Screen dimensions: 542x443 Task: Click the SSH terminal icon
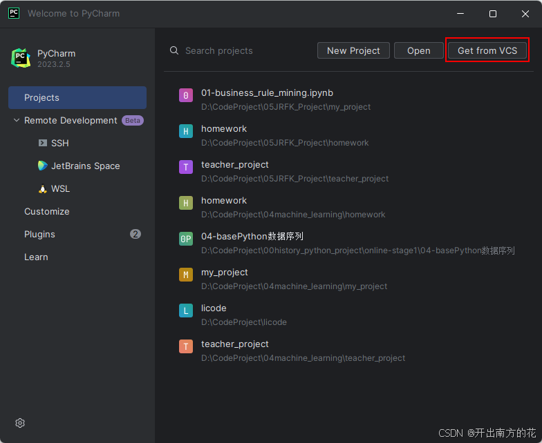(43, 143)
